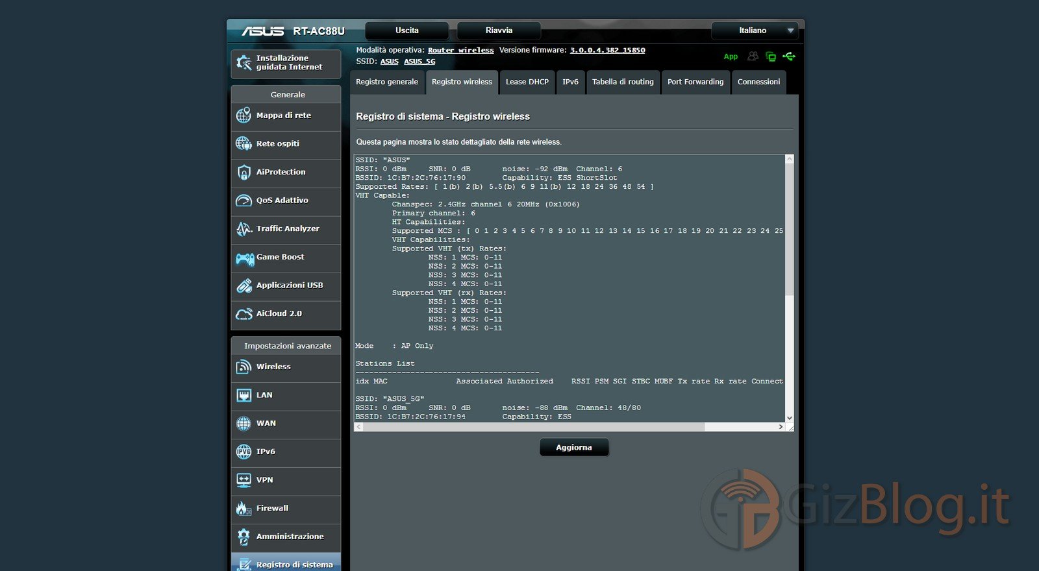Click the AiProtection shield icon
Viewport: 1039px width, 571px height.
pyautogui.click(x=244, y=172)
